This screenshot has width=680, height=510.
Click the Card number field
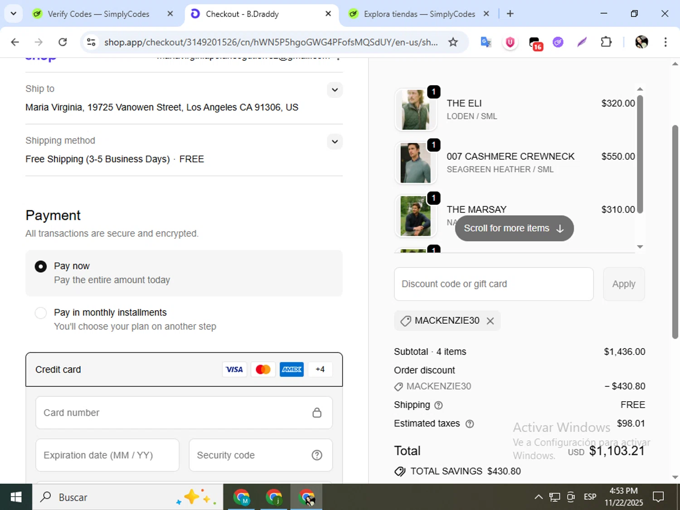[184, 413]
